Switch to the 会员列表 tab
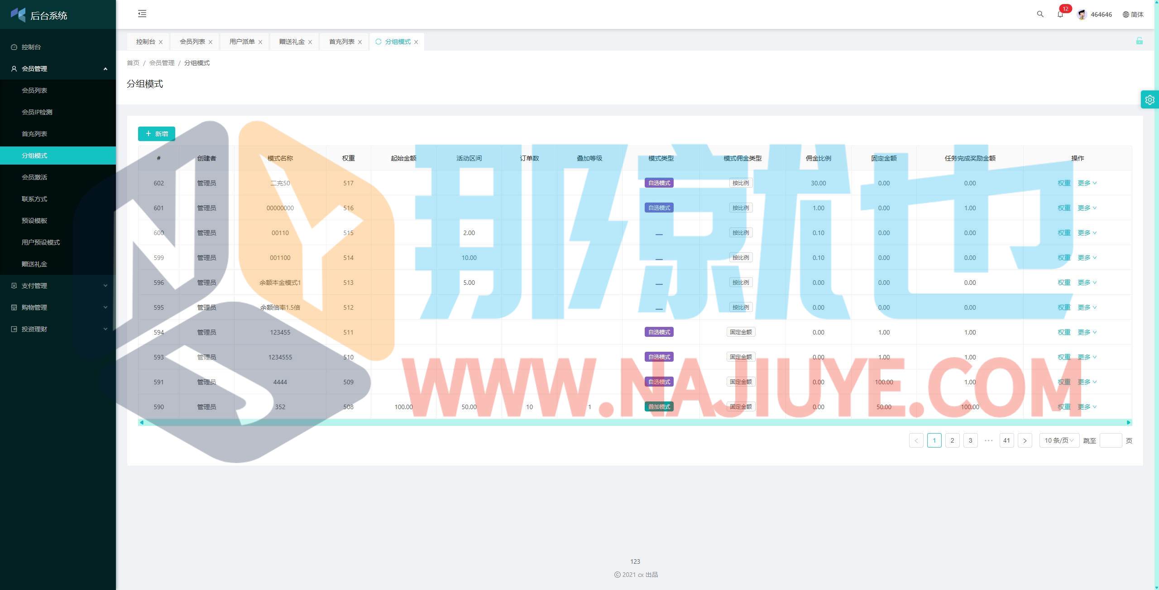The width and height of the screenshot is (1159, 590). coord(192,42)
